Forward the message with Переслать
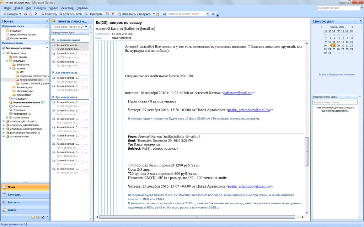 (x=93, y=14)
